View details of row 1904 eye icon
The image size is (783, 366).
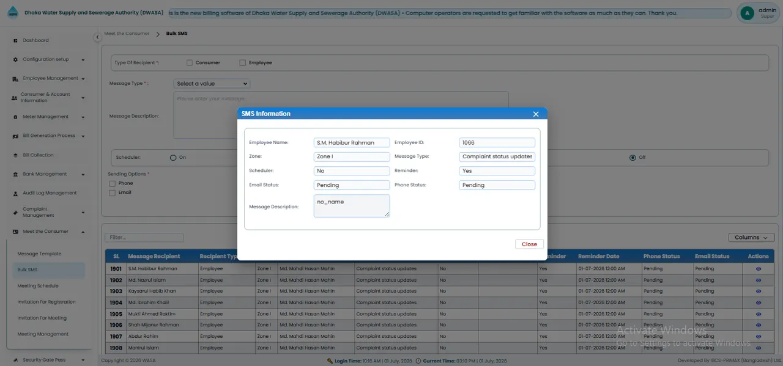coord(759,302)
